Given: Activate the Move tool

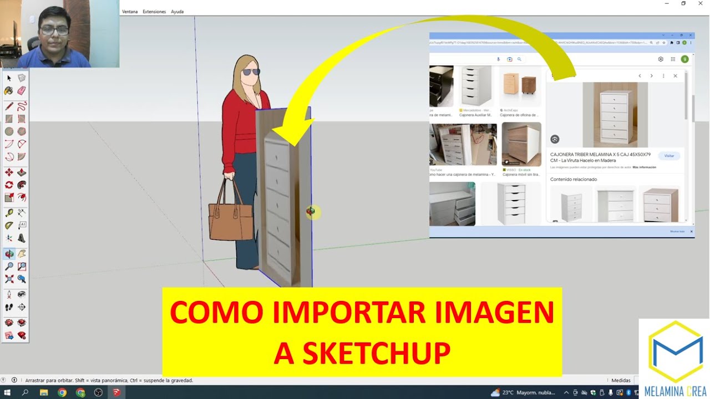Looking at the screenshot, I should [9, 172].
